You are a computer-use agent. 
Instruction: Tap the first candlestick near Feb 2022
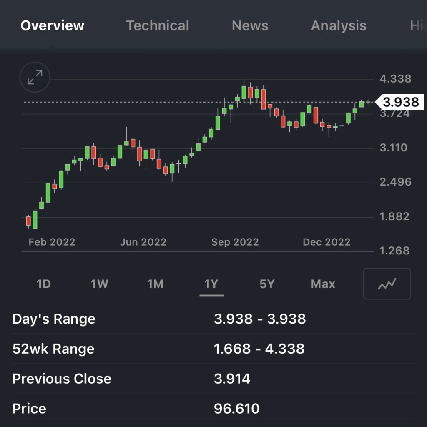[29, 221]
